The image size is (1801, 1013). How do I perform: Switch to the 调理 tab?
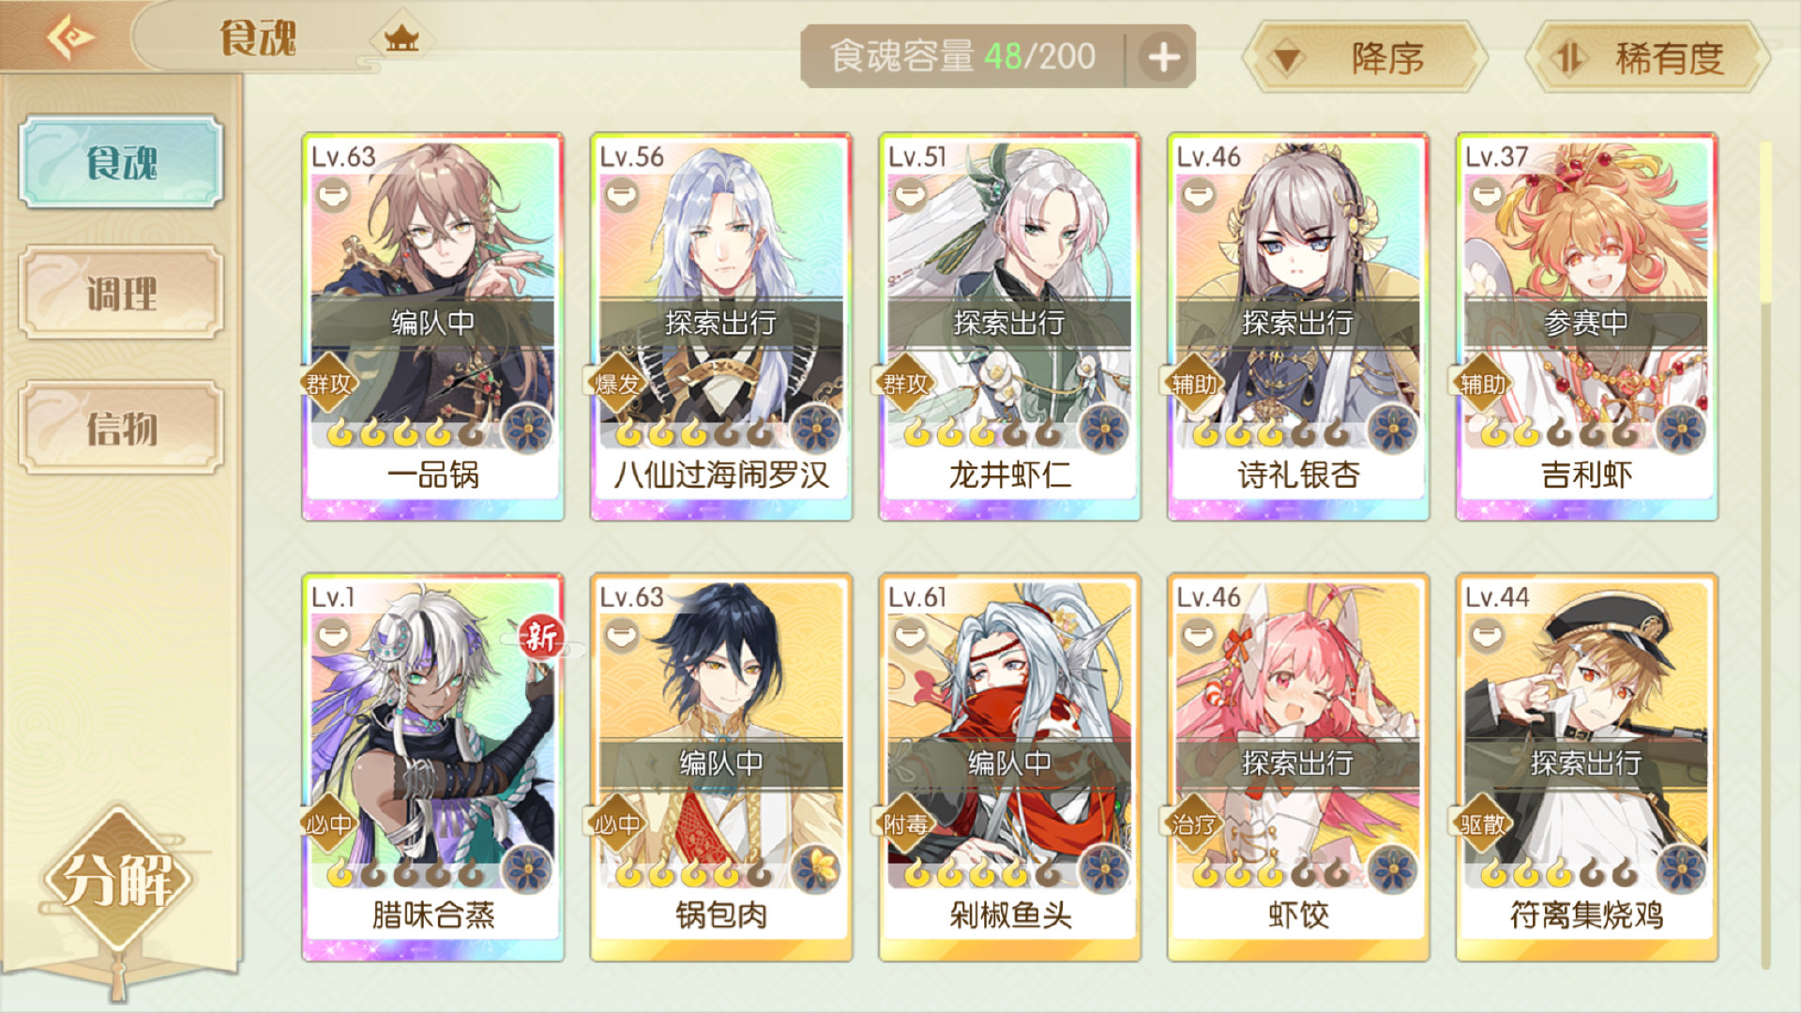[122, 294]
